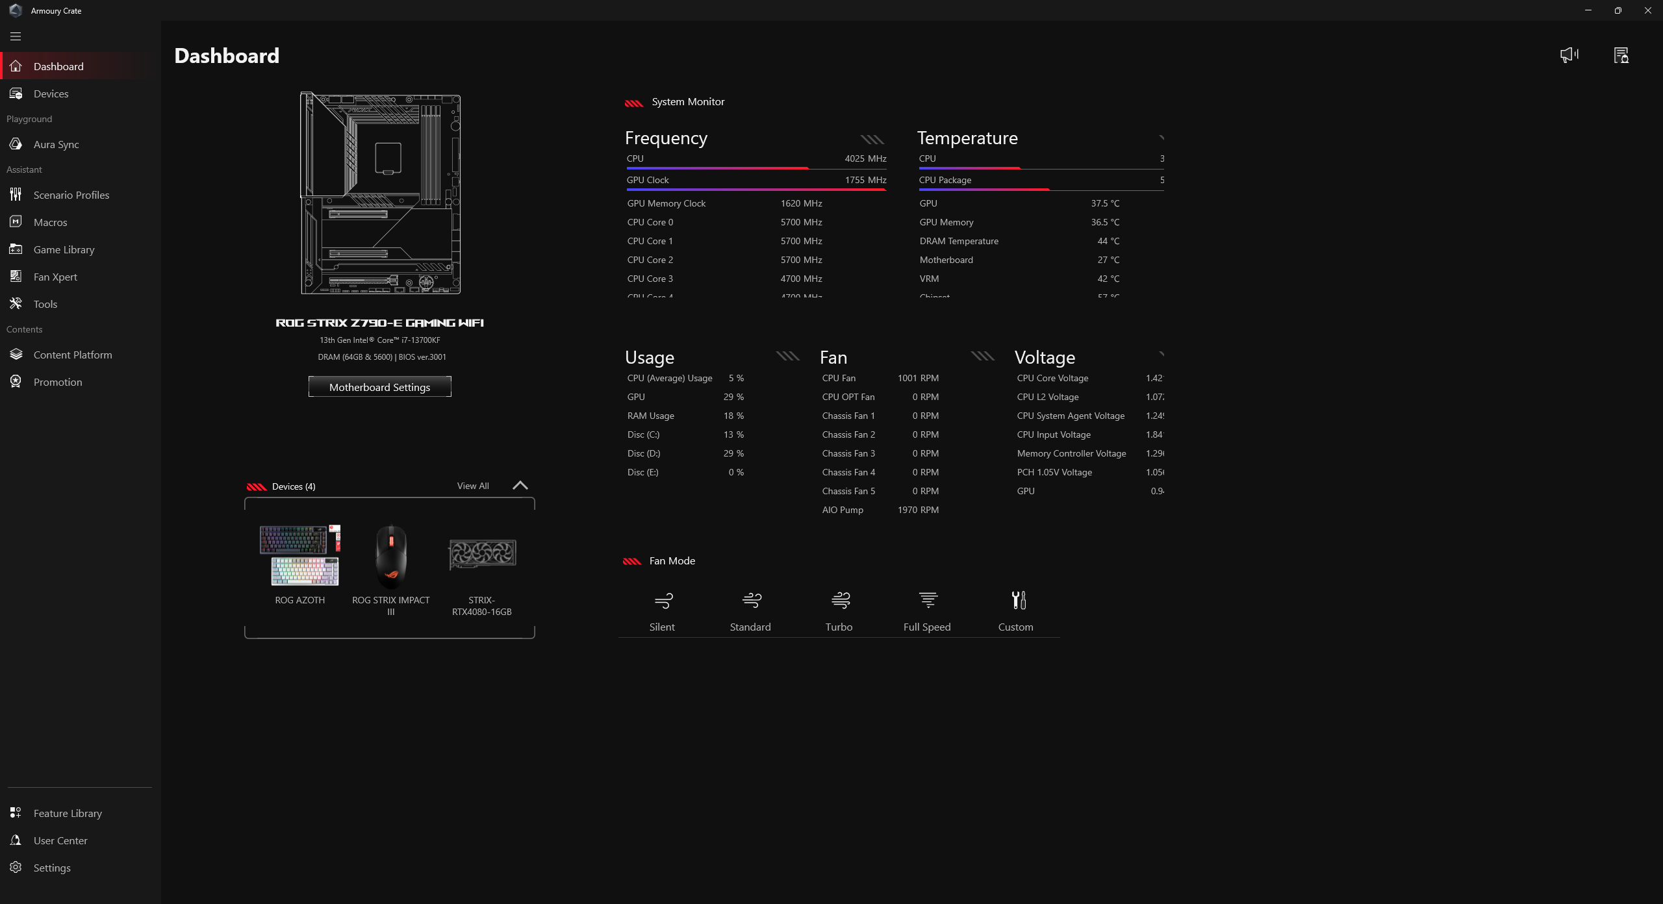Click the Voltage panel heading
1663x904 pixels.
click(1045, 357)
